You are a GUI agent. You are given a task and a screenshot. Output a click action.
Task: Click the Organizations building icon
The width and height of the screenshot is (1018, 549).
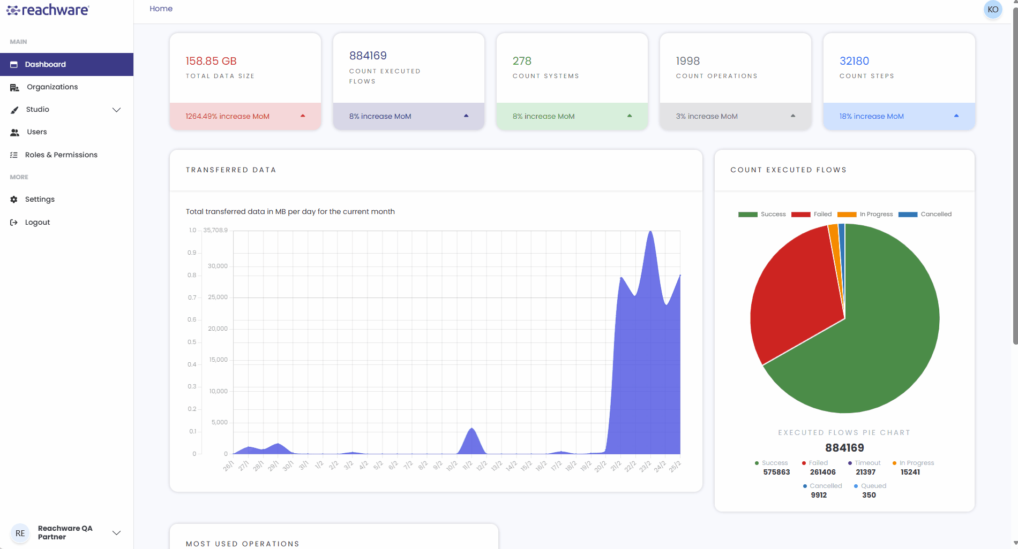click(14, 87)
